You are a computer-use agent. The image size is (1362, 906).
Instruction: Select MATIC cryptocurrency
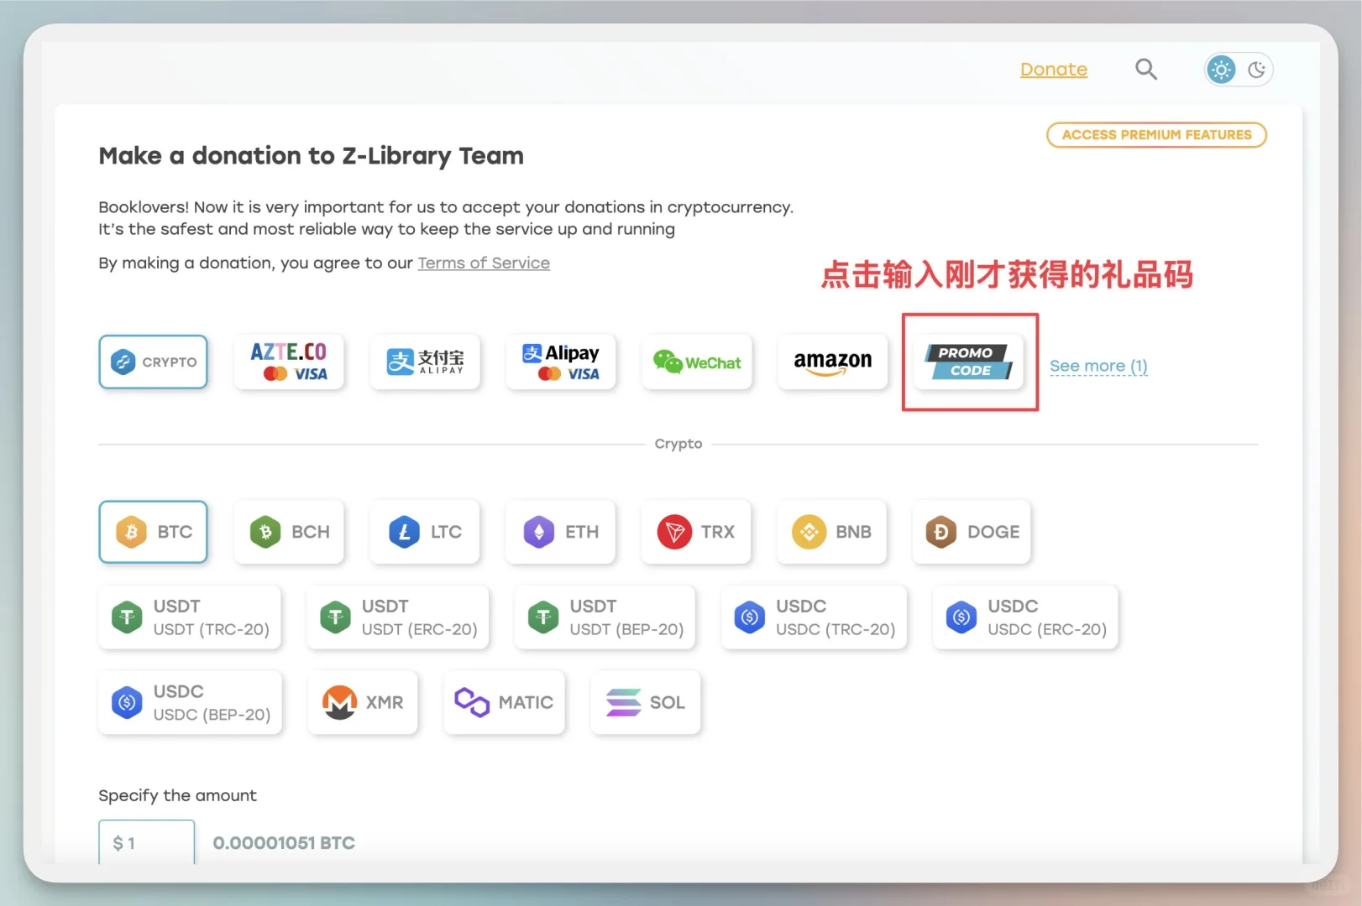(x=505, y=703)
